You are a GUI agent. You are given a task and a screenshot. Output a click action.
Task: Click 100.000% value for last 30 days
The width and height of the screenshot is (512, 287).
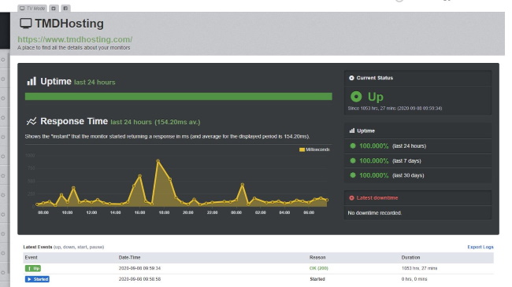(x=374, y=175)
